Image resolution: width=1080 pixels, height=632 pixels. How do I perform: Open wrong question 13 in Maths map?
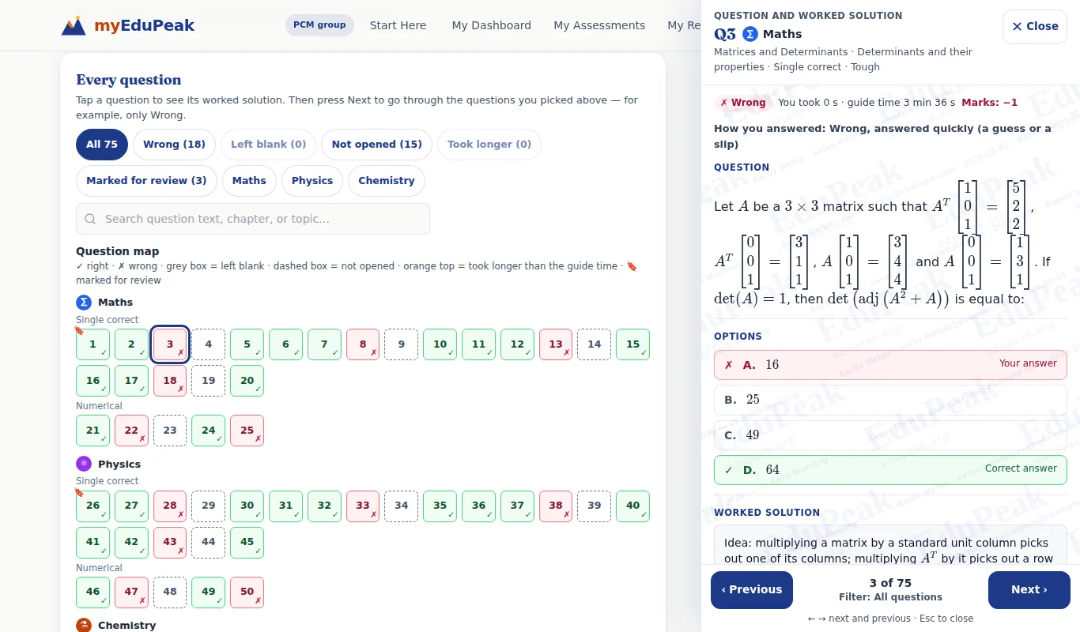[556, 344]
